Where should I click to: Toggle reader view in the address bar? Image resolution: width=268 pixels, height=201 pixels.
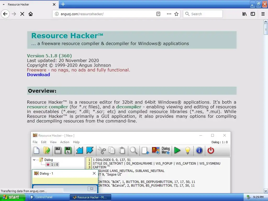158,14
